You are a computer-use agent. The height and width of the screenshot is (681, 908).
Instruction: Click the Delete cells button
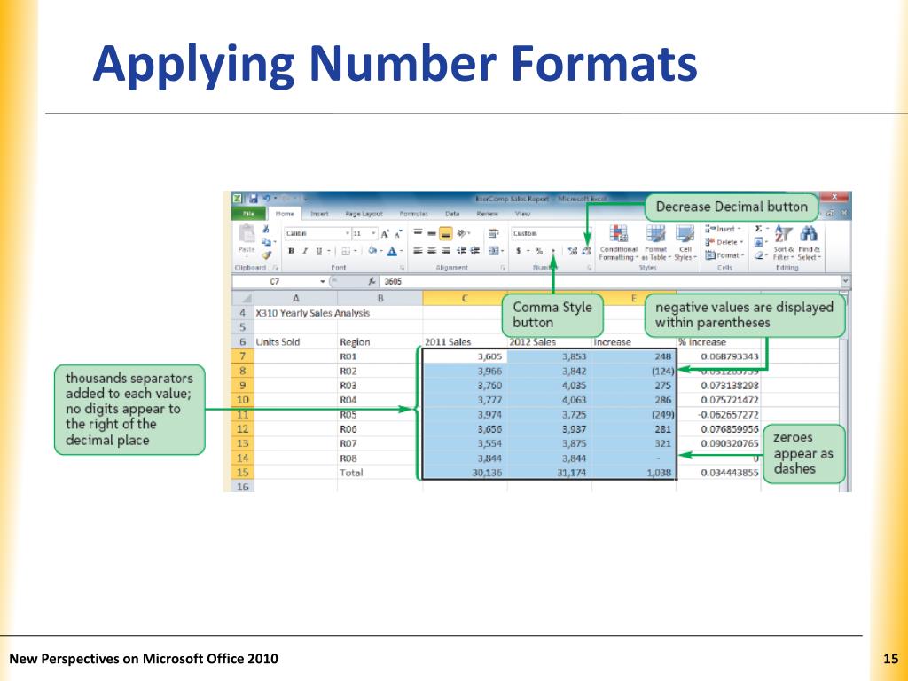tap(724, 242)
